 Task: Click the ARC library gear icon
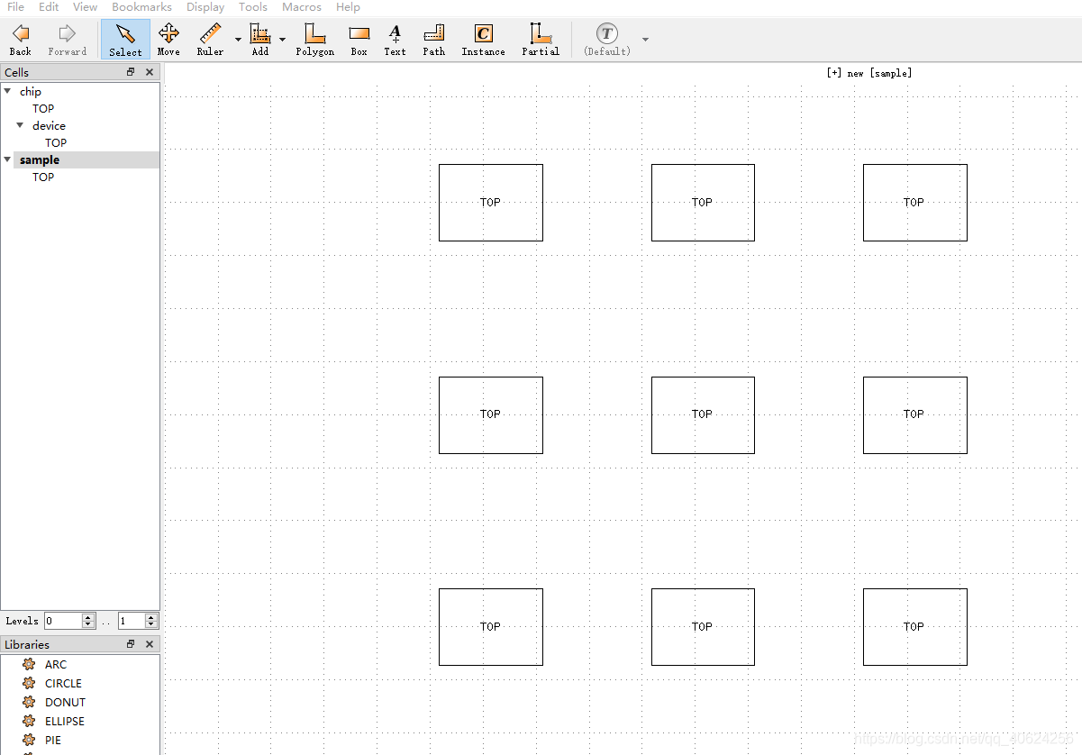point(29,664)
